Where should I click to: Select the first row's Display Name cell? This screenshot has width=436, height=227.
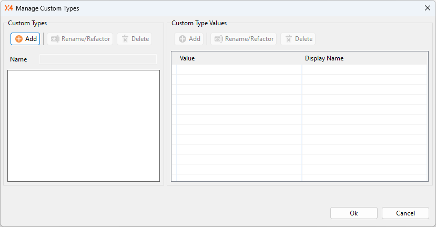pos(364,69)
